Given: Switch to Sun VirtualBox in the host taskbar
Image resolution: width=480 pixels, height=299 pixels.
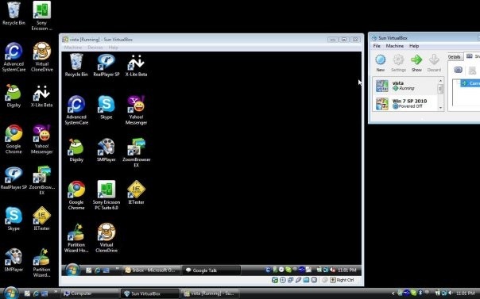Looking at the screenshot, I should tap(150, 293).
